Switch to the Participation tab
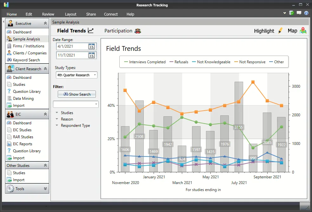This screenshot has width=312, height=212. click(x=123, y=31)
